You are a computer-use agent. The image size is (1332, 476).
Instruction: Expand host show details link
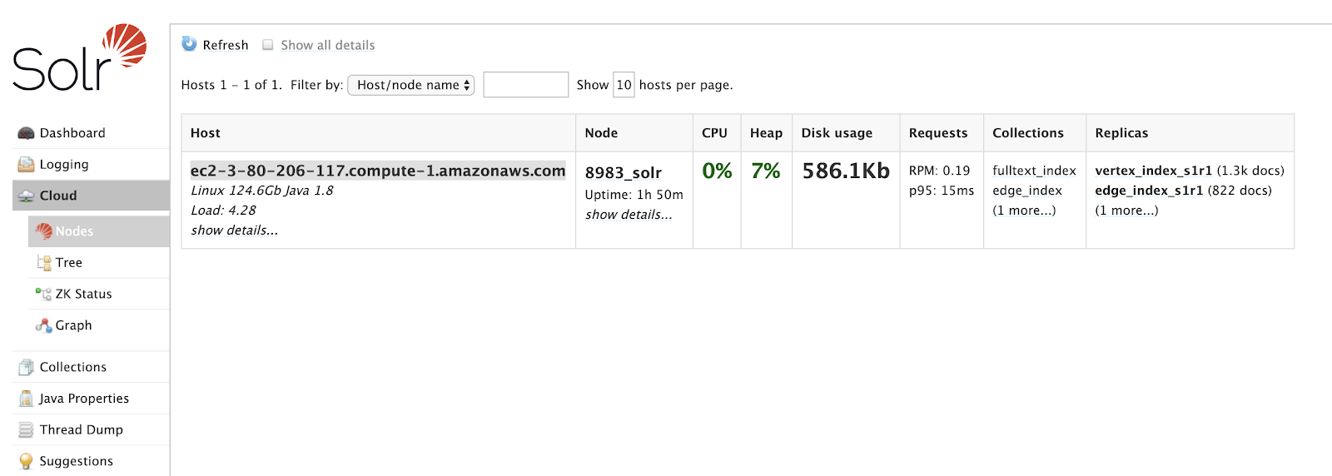point(235,231)
